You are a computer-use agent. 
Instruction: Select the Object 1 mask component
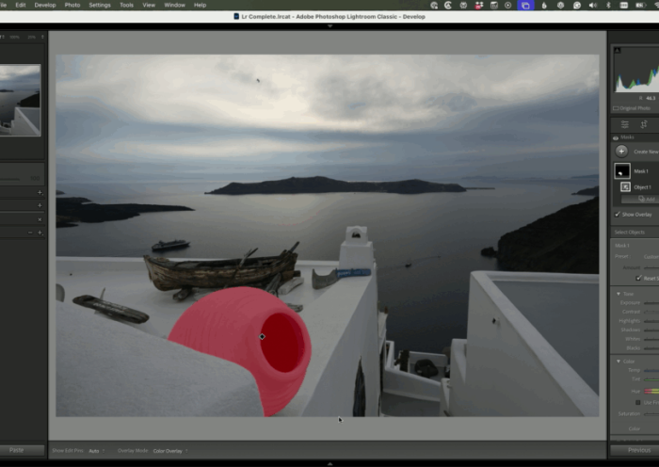point(625,187)
